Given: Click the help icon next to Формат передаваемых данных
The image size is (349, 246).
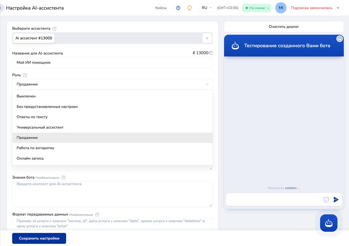Looking at the screenshot, I should pyautogui.click(x=97, y=215).
